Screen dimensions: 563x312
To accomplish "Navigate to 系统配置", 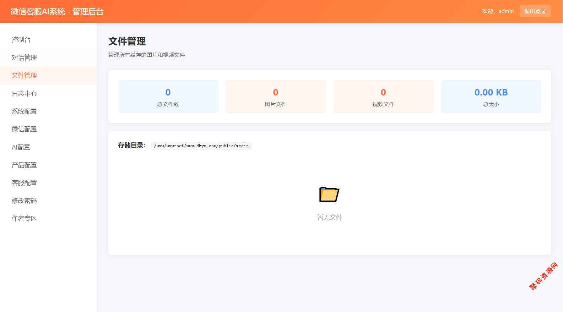I will point(24,111).
